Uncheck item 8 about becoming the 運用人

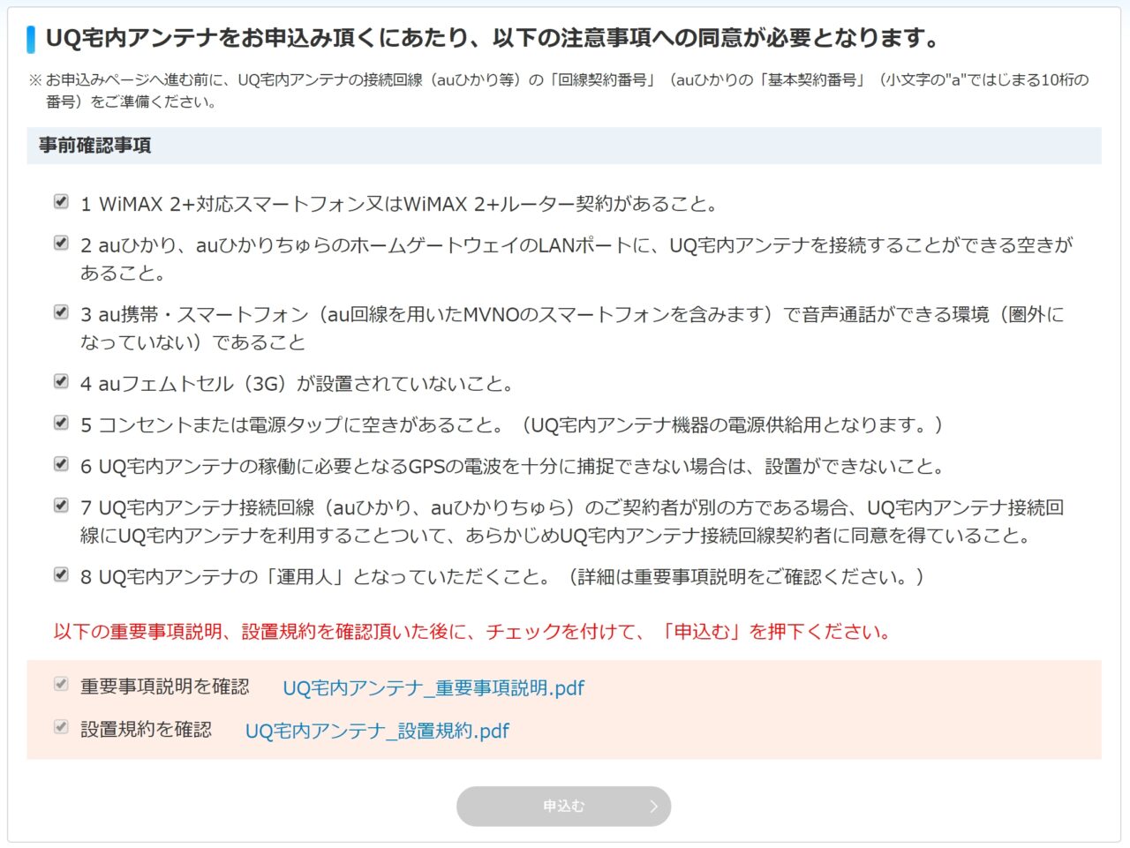(61, 574)
